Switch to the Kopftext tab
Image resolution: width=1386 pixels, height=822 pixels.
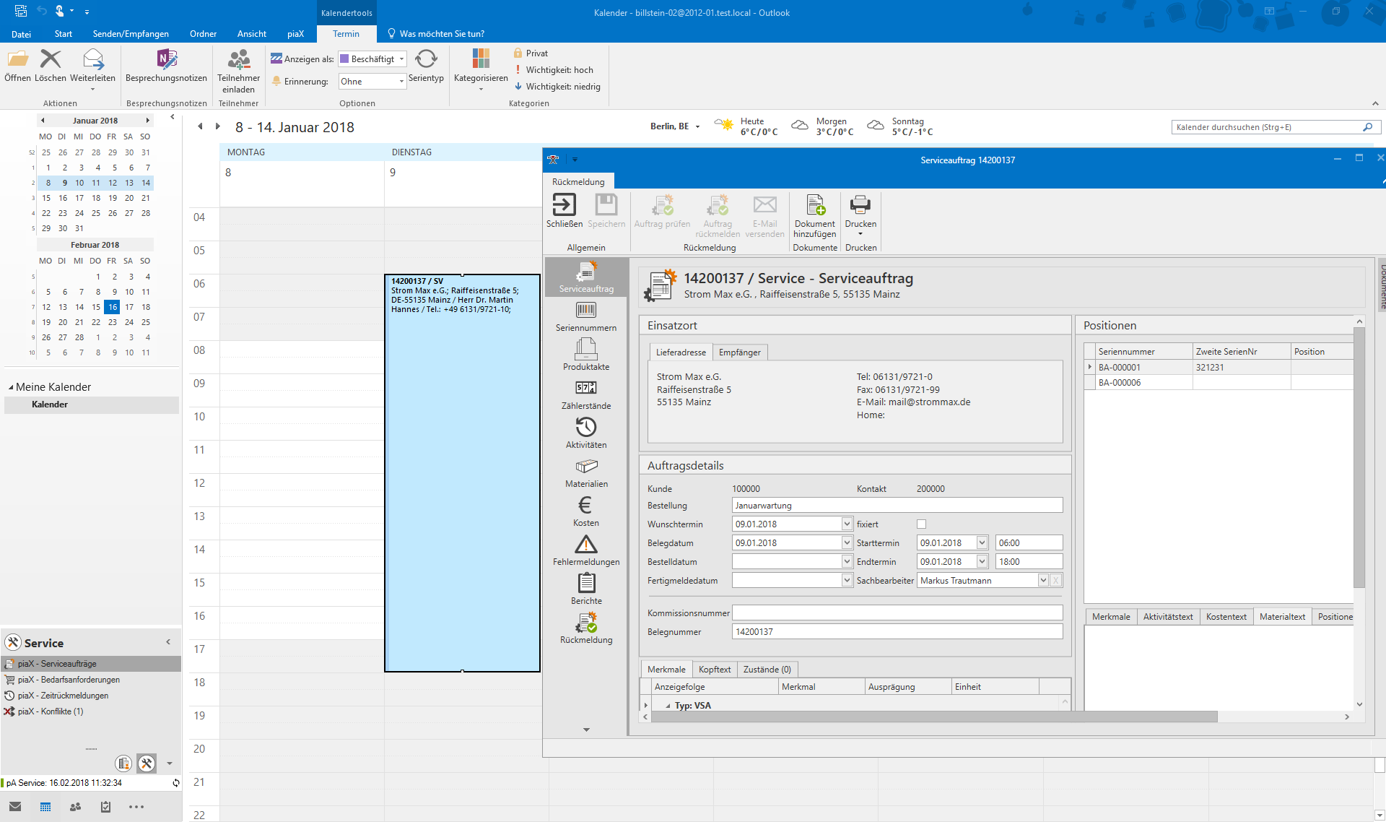[x=715, y=670]
